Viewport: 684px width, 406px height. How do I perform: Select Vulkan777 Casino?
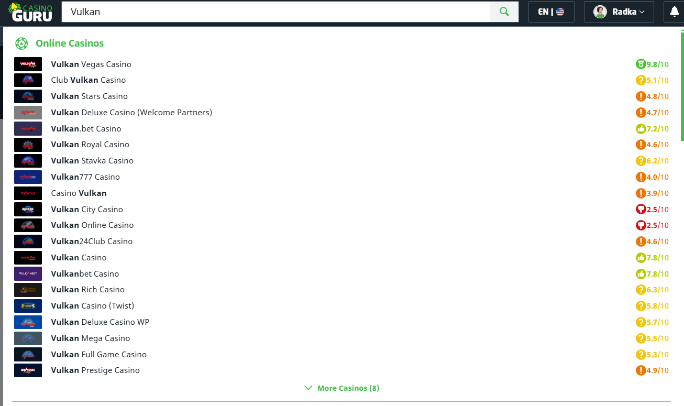coord(85,177)
